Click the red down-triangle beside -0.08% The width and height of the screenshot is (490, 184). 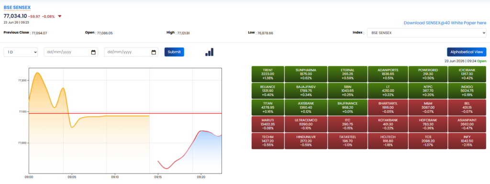click(60, 16)
